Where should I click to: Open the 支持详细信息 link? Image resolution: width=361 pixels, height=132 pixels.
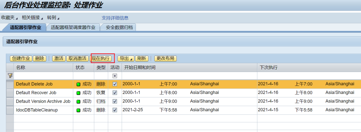tap(115, 18)
